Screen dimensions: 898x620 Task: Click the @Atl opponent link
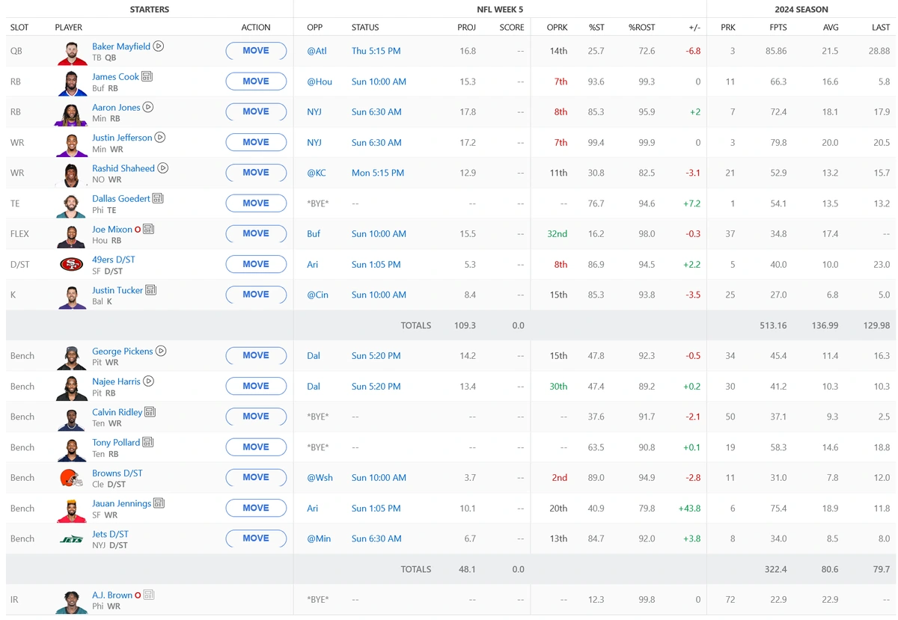[x=317, y=52]
